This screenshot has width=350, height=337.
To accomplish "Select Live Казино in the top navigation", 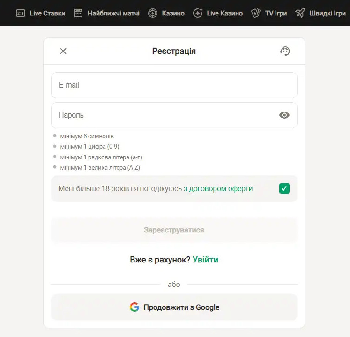I will 224,13.
